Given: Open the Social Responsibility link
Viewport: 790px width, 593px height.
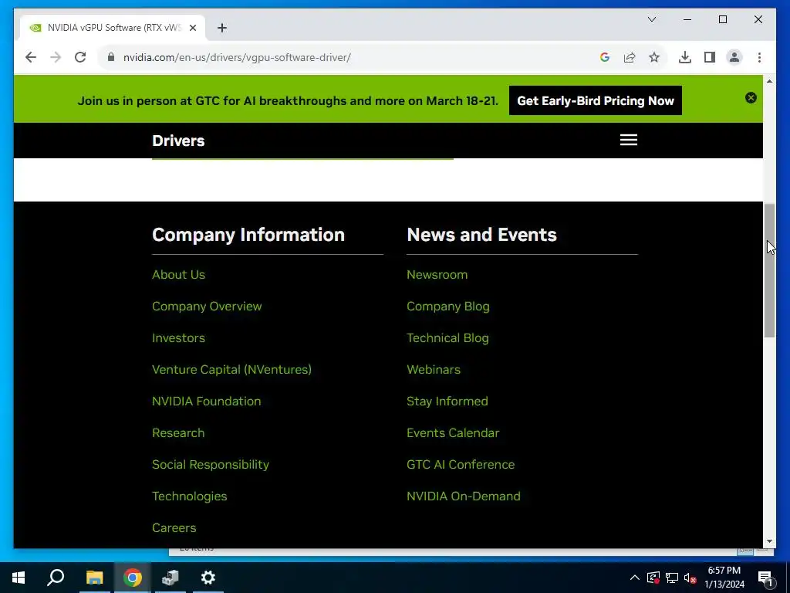Looking at the screenshot, I should (211, 464).
